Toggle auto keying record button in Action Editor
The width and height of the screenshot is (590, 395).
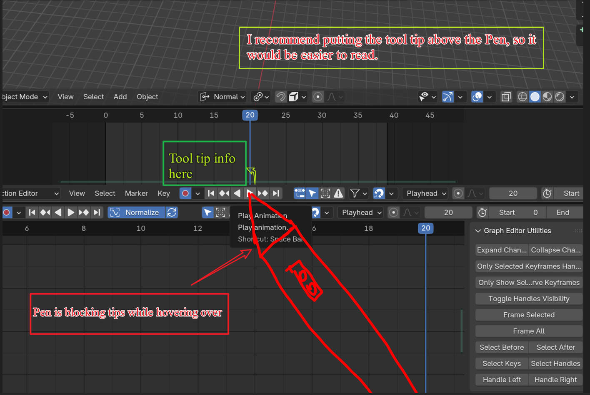tap(185, 193)
